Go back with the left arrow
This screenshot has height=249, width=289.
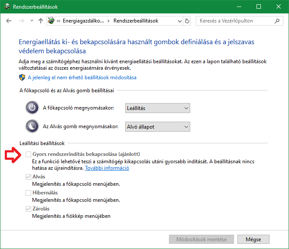pos(9,21)
